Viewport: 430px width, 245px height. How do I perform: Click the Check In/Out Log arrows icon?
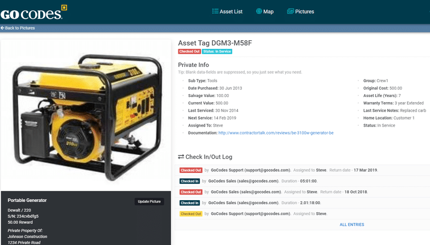(x=181, y=157)
